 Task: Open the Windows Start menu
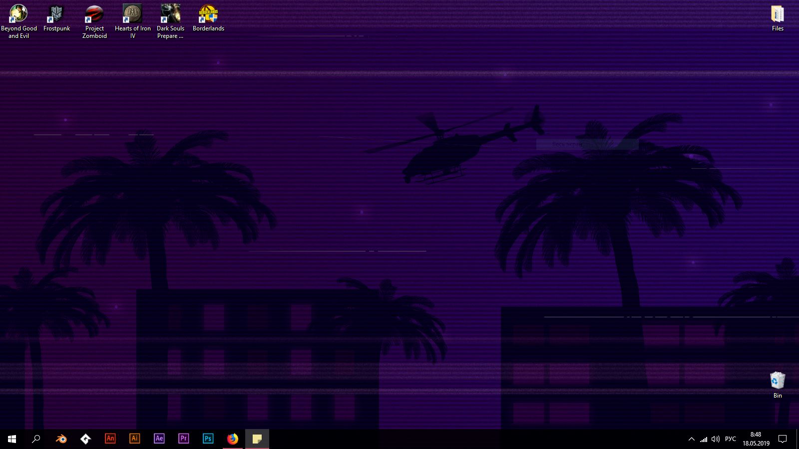click(x=12, y=439)
